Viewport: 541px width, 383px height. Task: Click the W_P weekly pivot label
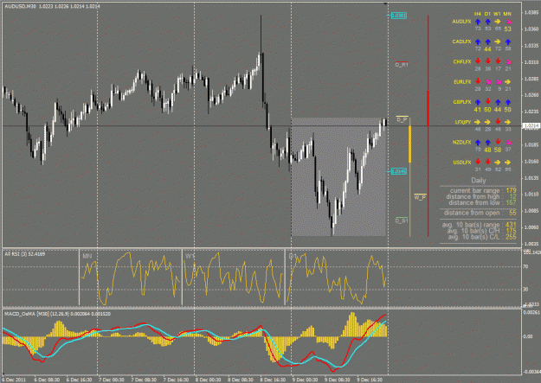tap(420, 197)
